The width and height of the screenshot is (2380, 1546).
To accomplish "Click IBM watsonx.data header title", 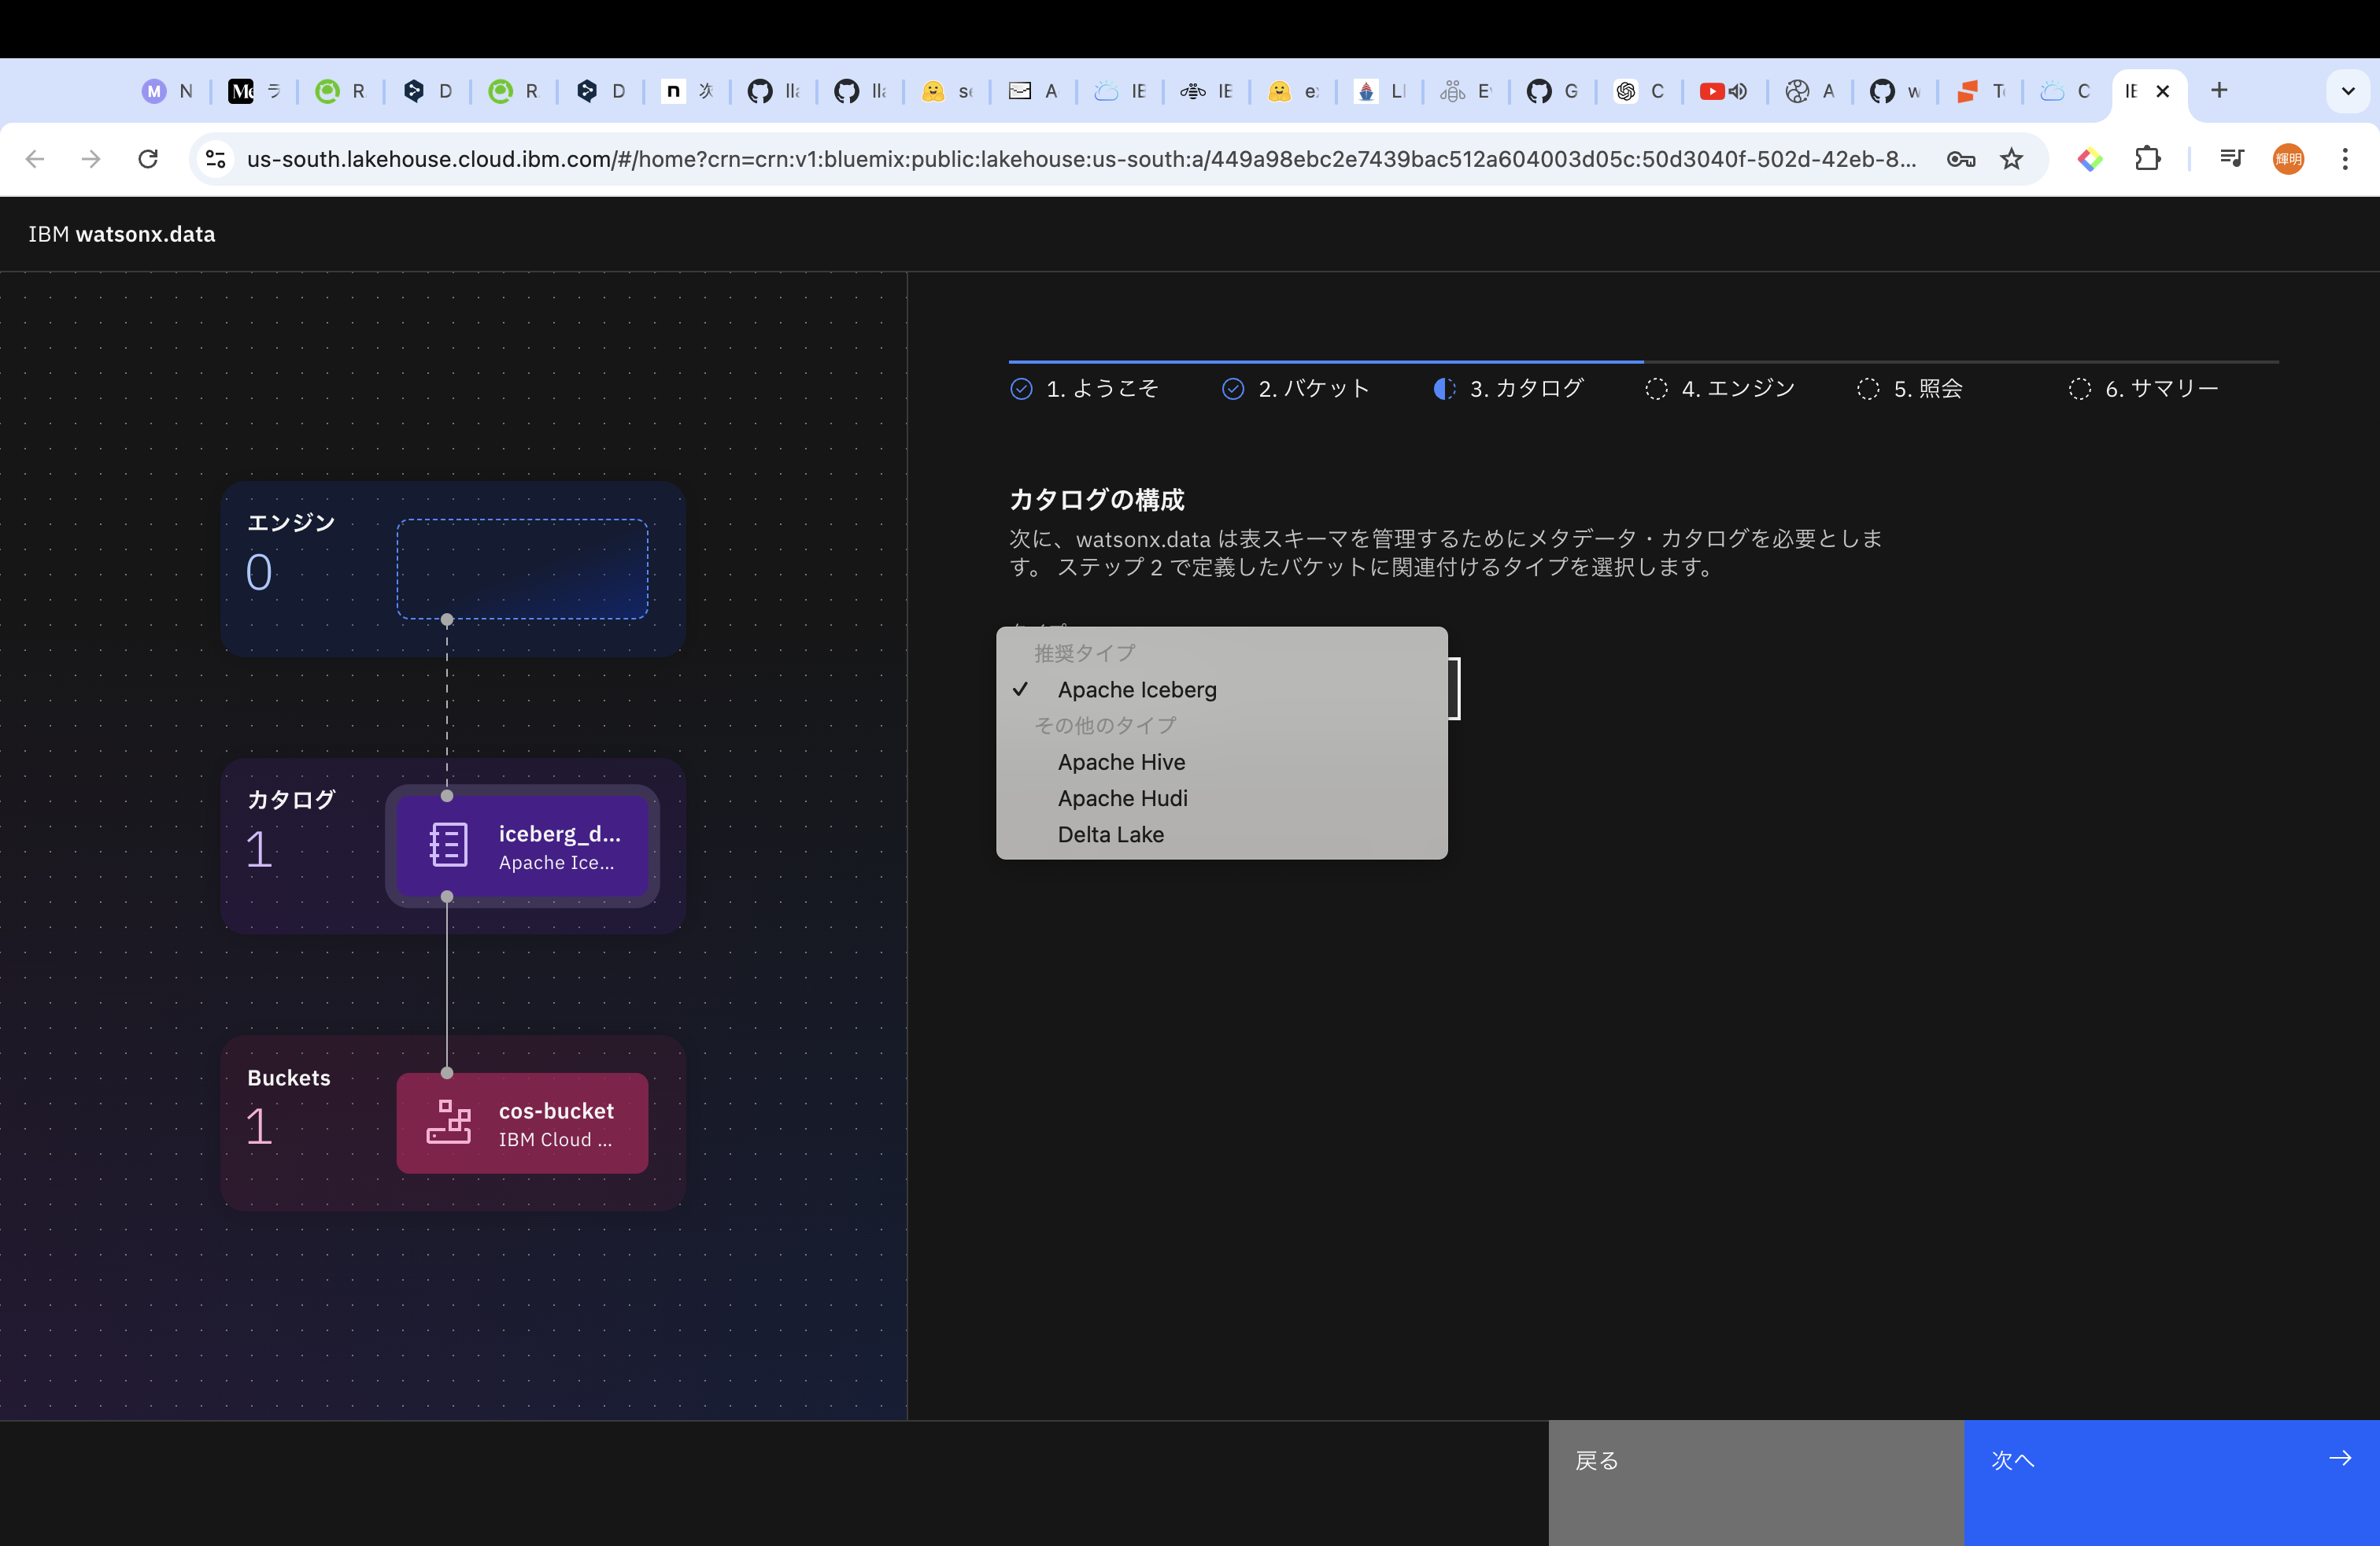I will click(122, 234).
